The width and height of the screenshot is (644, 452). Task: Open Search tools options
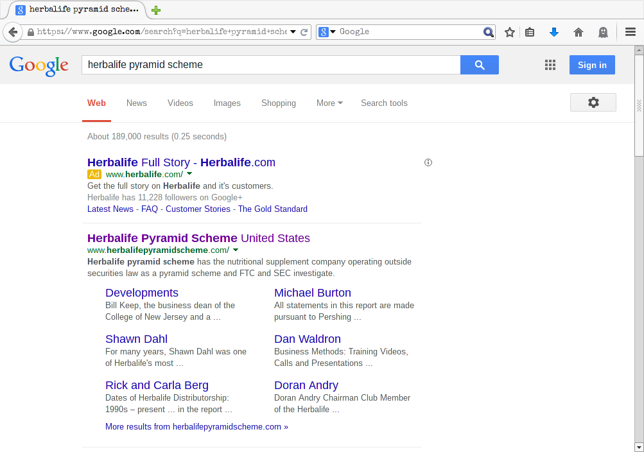click(384, 103)
